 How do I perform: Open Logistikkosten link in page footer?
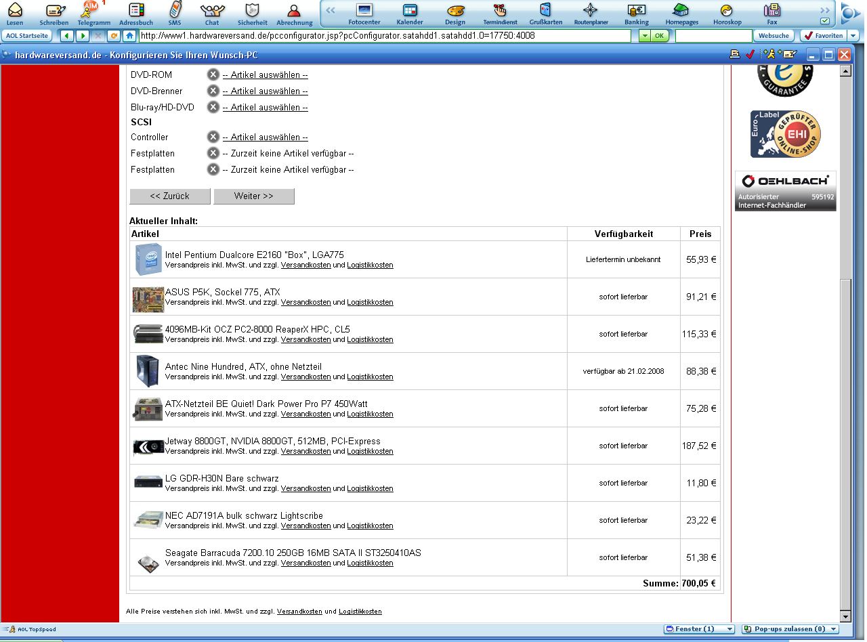tap(360, 612)
